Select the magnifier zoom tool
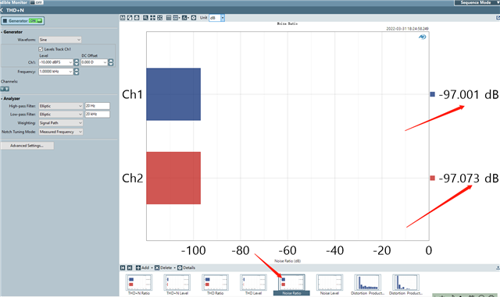The image size is (500, 297). pyautogui.click(x=145, y=18)
